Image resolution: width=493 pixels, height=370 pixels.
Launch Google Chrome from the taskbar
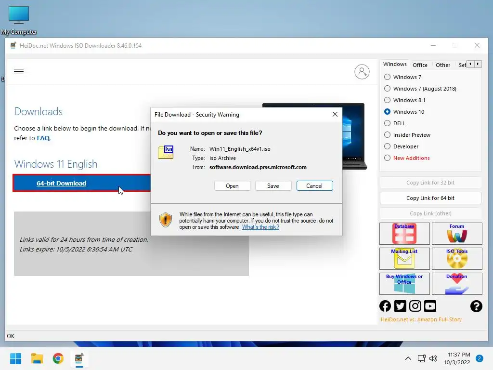(x=58, y=358)
